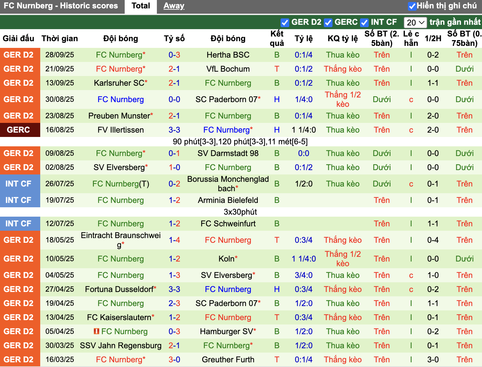The image size is (482, 367).
Task: Open Karlsruher SC team link
Action: pos(119,83)
